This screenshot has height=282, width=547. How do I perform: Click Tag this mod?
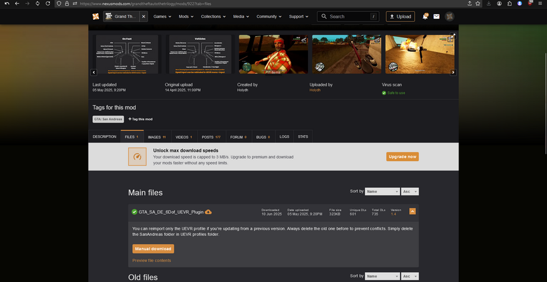point(140,119)
